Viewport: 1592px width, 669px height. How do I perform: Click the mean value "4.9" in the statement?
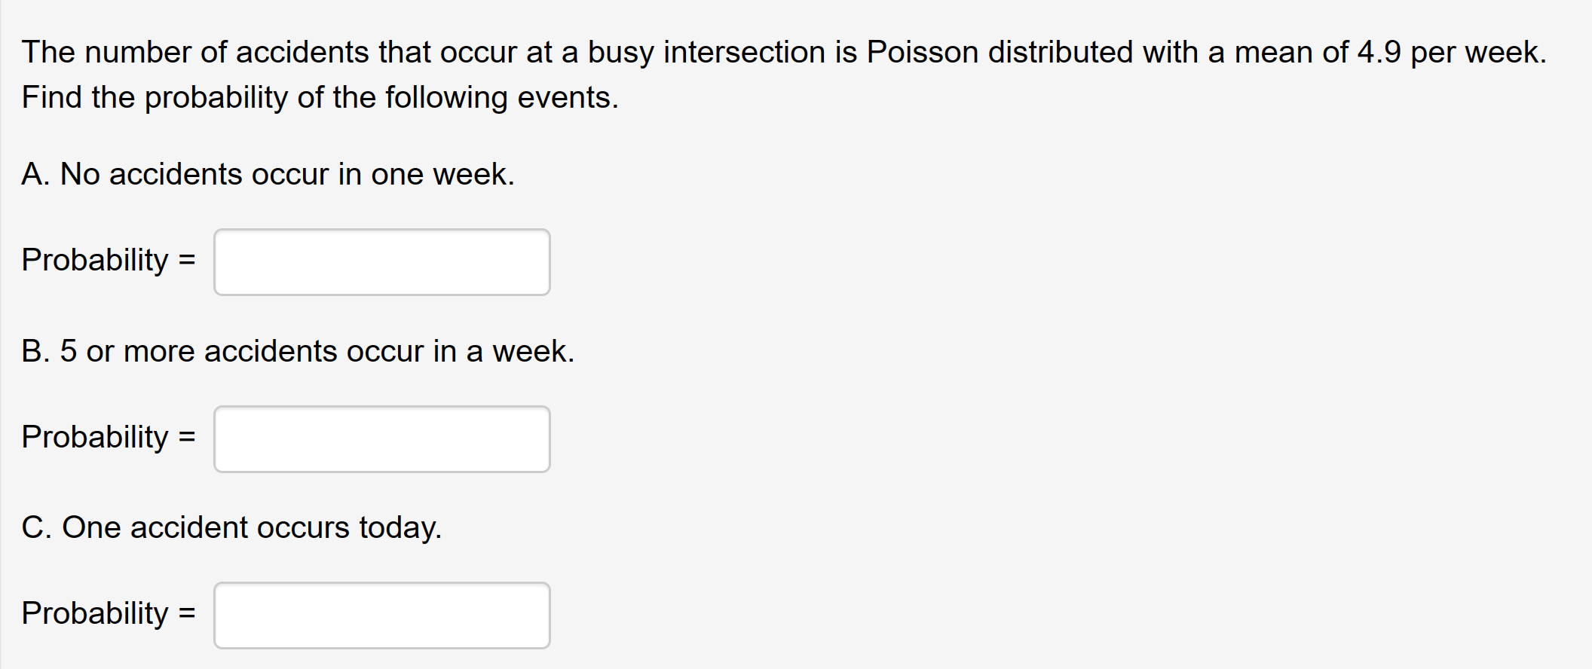tap(1379, 52)
